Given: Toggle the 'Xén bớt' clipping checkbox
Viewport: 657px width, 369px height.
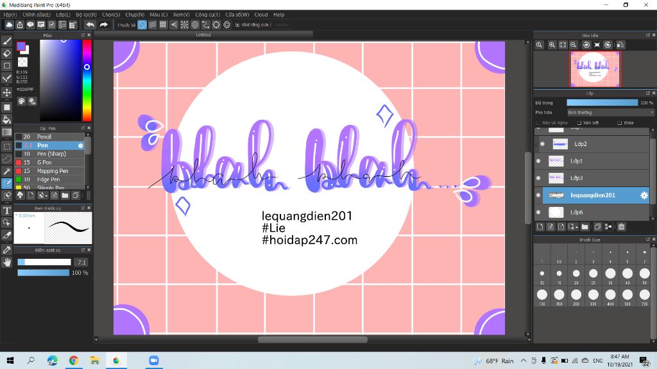Looking at the screenshot, I should coord(579,123).
